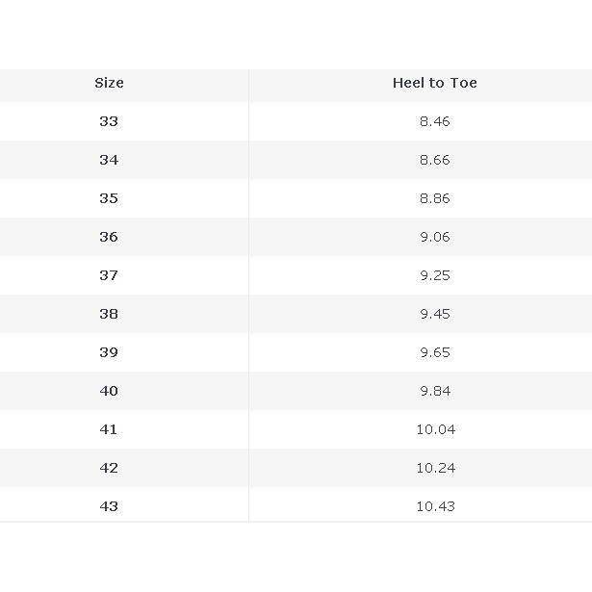The image size is (592, 592).
Task: Click the 10.04 heel to toe value
Action: pos(435,429)
